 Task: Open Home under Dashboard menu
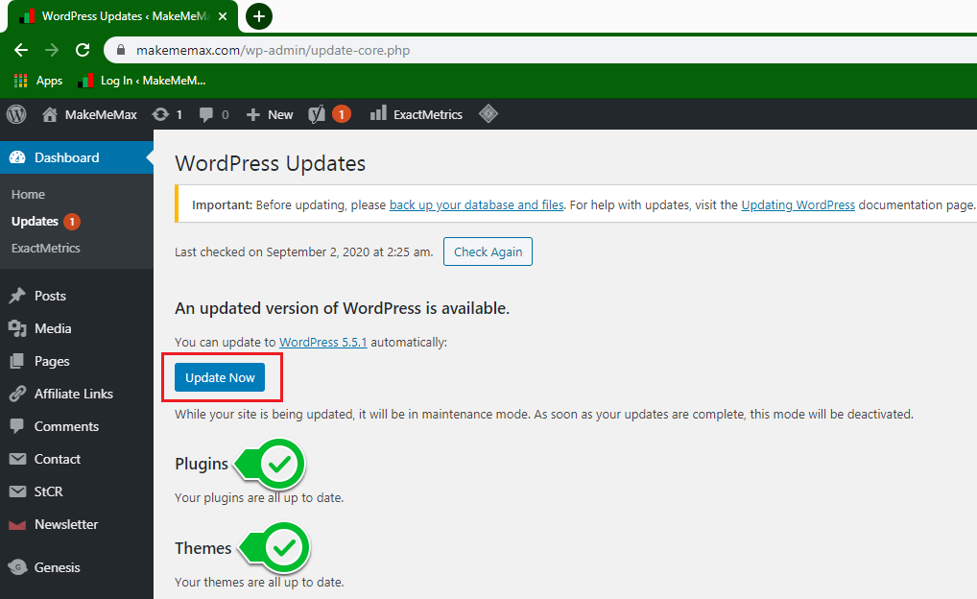28,195
